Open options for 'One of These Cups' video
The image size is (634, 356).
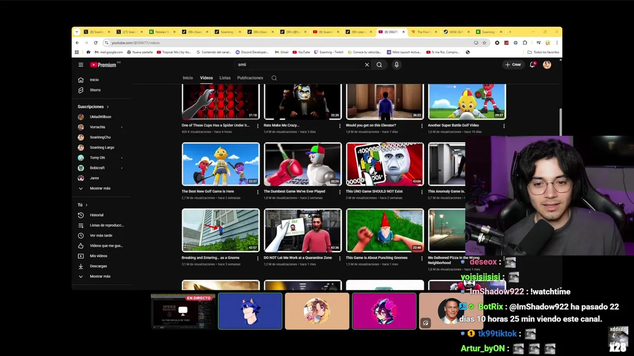[x=258, y=126]
